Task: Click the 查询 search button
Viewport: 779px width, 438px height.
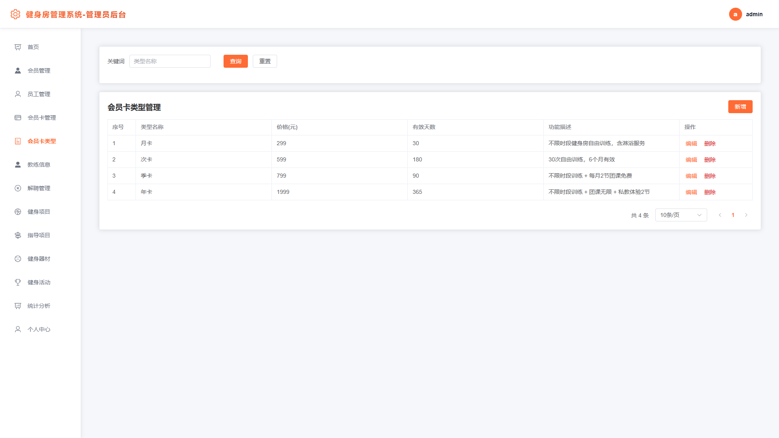Action: tap(235, 61)
